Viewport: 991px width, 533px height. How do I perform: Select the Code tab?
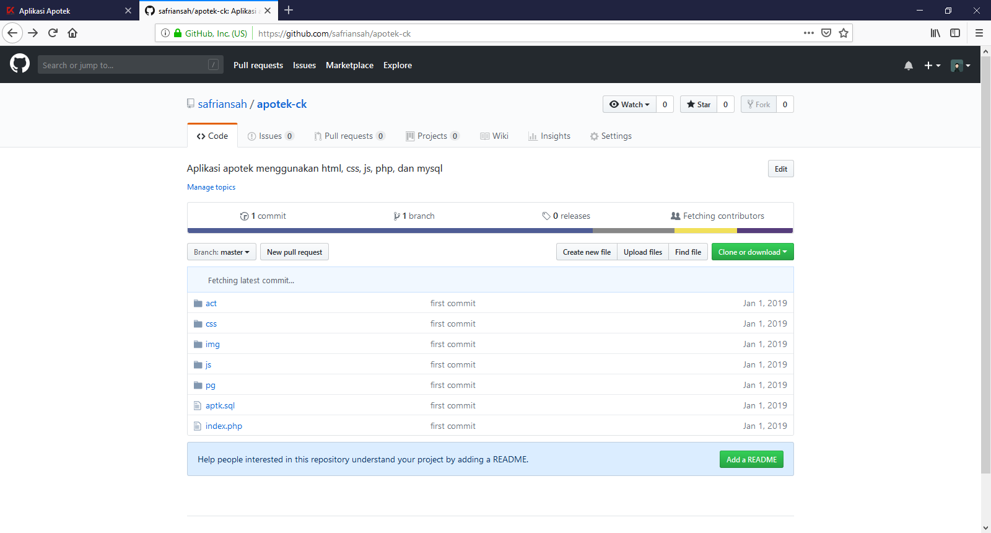(x=212, y=136)
